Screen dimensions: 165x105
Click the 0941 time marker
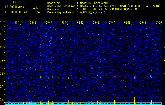tap(18, 23)
